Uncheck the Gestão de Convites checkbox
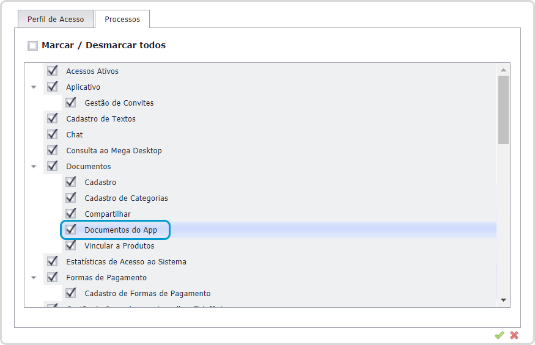Viewport: 535px width, 345px height. pos(71,103)
